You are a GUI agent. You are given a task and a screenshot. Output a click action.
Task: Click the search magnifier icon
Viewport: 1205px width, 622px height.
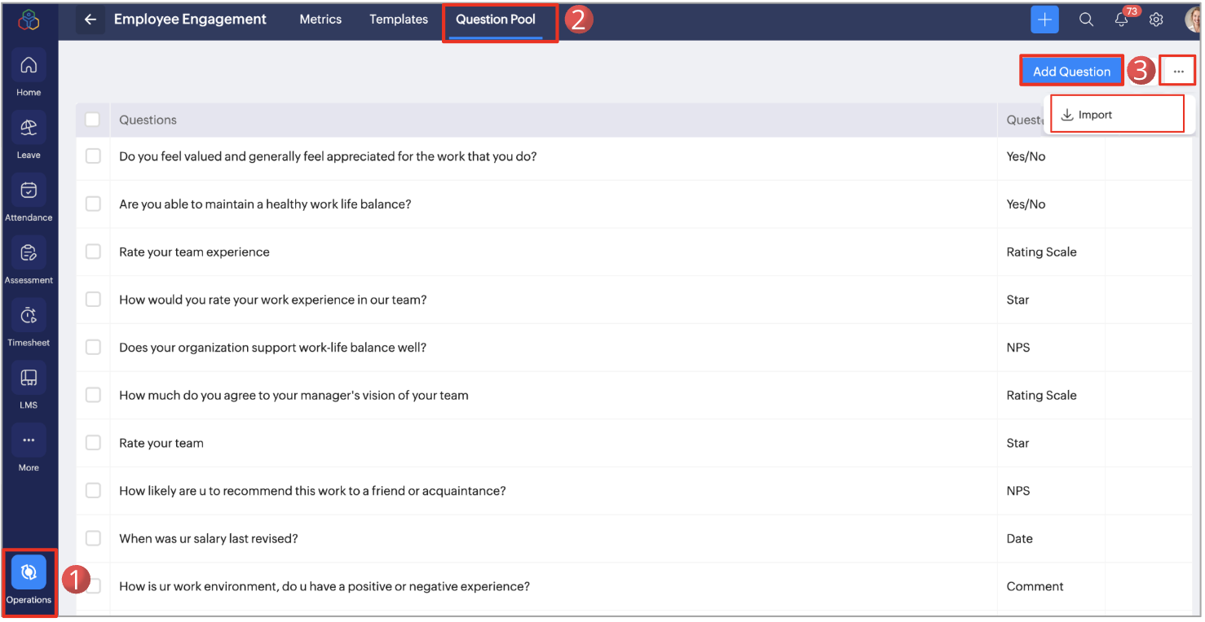coord(1086,20)
